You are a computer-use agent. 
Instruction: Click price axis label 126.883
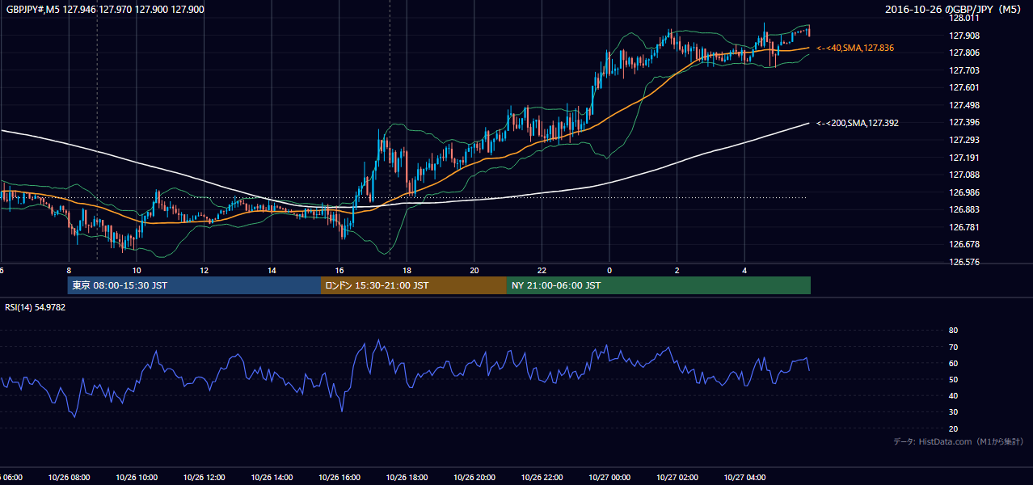point(965,209)
